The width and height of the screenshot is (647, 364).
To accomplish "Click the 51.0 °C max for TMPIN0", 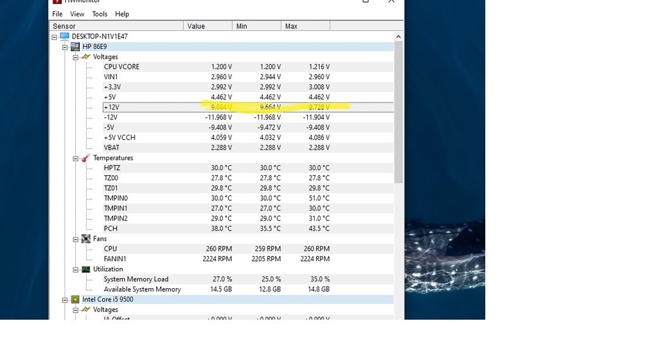I will tap(319, 198).
